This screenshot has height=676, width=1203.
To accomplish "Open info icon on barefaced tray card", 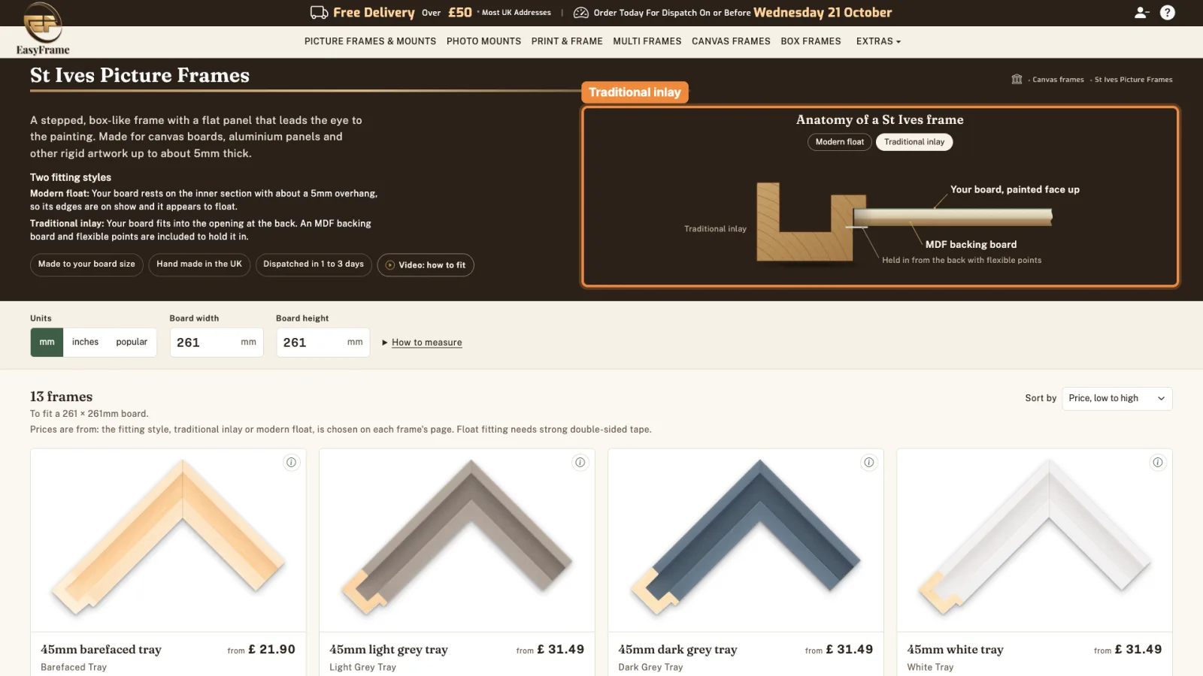I will point(292,463).
